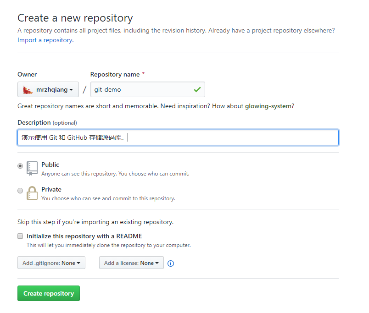Screen dimensions: 369x313
Task: Click the Private option label
Action: tap(51, 189)
